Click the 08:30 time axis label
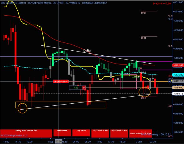The height and width of the screenshot is (144, 184). pos(87,142)
